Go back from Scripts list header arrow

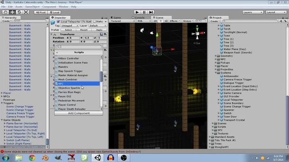coord(57,53)
